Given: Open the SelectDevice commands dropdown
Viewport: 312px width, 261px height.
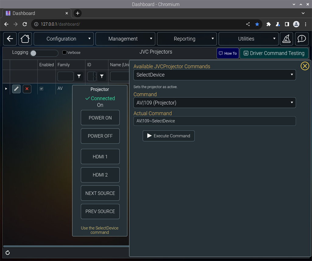Looking at the screenshot, I should (x=214, y=75).
